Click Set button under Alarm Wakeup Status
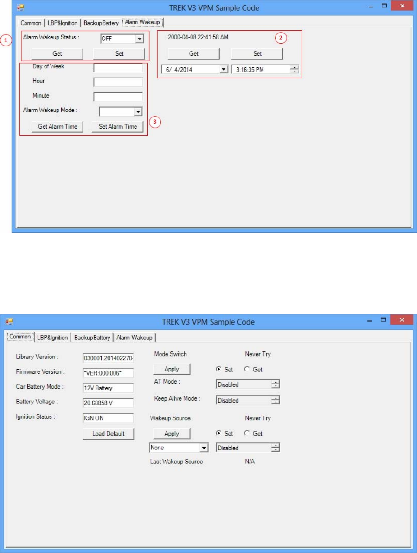 (119, 53)
